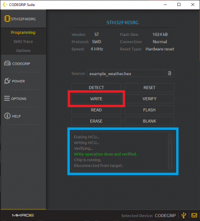This screenshot has width=200, height=221.
Task: Click the mail envelope icon
Action: (x=194, y=215)
